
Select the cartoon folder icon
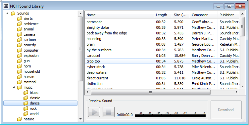coord(20,40)
